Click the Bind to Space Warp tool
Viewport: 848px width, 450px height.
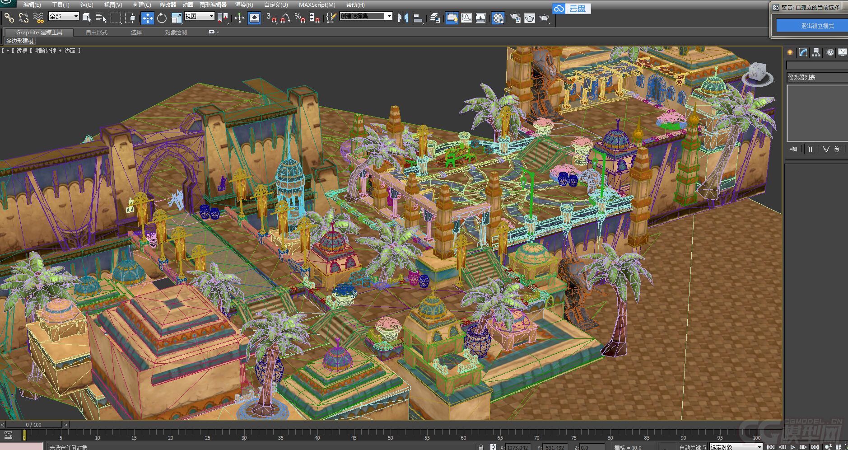point(38,18)
